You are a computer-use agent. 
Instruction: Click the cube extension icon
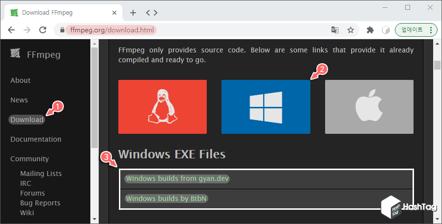click(386, 30)
